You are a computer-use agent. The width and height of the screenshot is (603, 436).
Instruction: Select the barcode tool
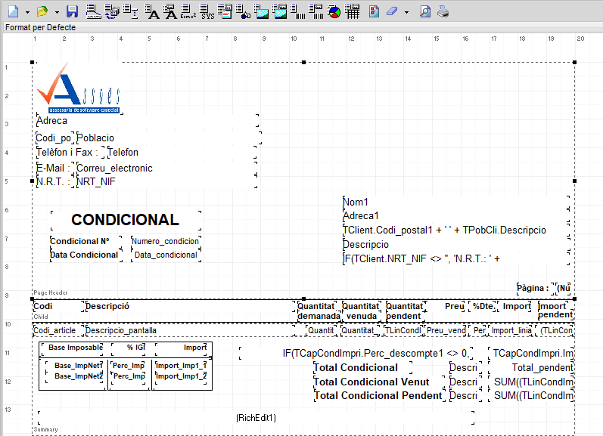point(297,11)
